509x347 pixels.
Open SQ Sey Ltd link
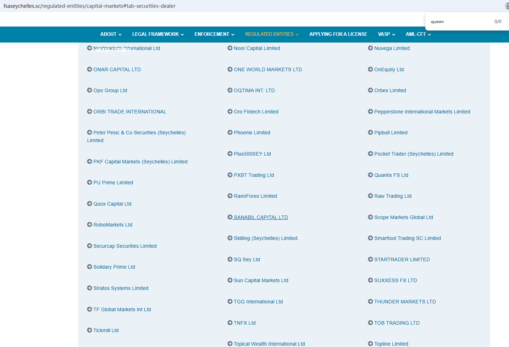pos(247,259)
